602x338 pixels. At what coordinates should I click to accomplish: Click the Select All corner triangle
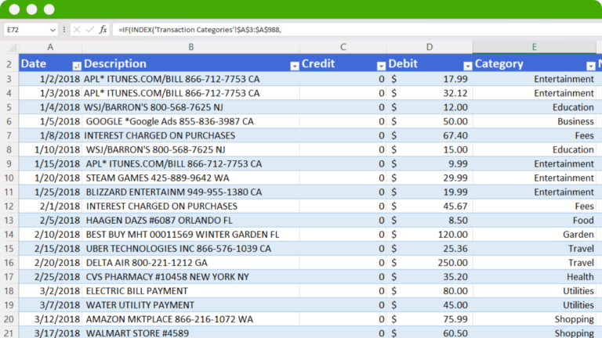[x=9, y=48]
